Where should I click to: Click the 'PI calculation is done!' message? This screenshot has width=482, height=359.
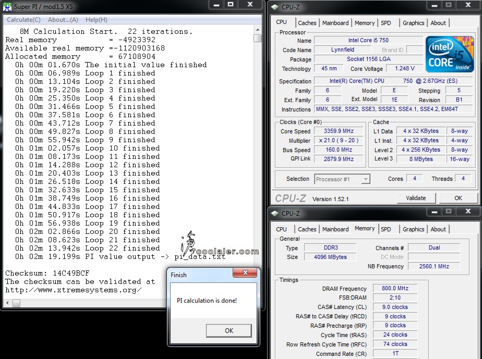click(x=207, y=300)
